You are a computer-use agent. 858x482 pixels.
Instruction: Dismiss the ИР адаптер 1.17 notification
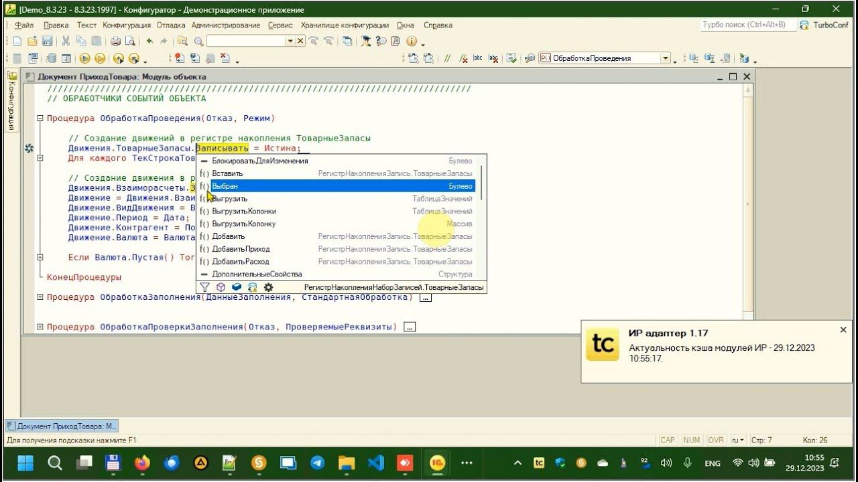click(843, 330)
